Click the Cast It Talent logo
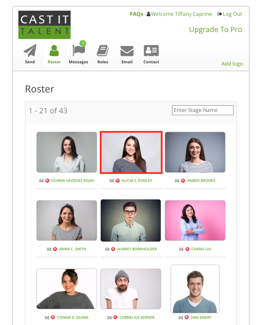260x325 pixels. 44,25
